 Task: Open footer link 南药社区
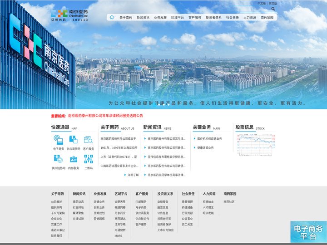coord(229,201)
